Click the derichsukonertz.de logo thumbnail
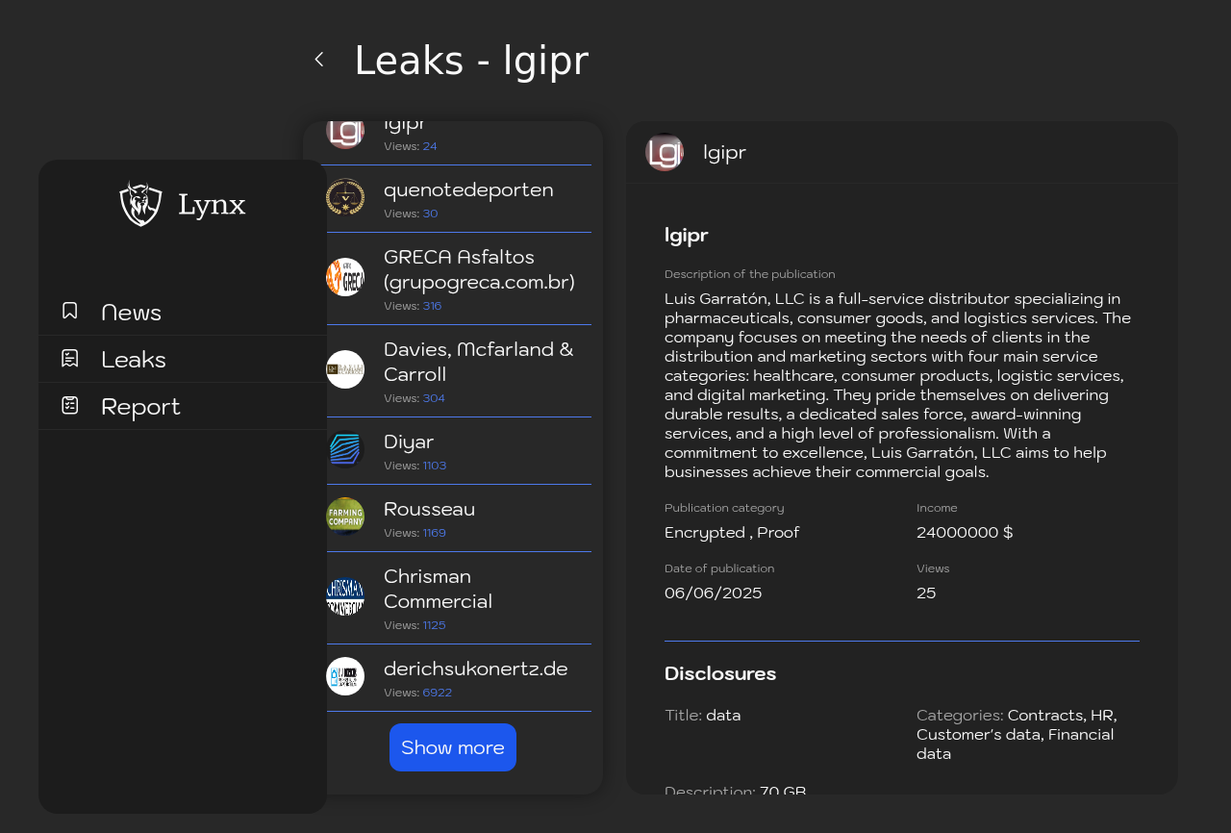Screen dimensions: 1231x833 tap(345, 676)
